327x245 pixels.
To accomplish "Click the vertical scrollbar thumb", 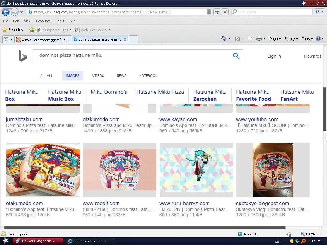I will (324, 109).
